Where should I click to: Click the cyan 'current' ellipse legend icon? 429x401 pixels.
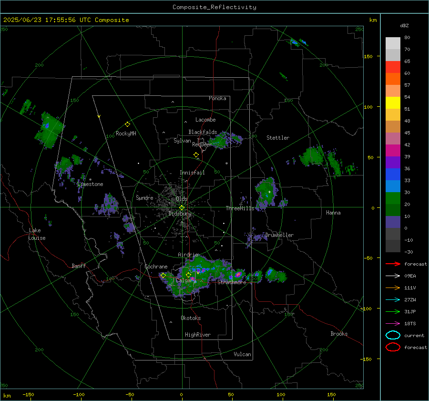pos(393,335)
